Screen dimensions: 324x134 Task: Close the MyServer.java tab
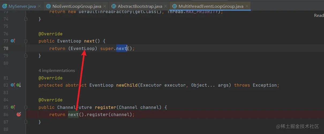[x=39, y=6]
